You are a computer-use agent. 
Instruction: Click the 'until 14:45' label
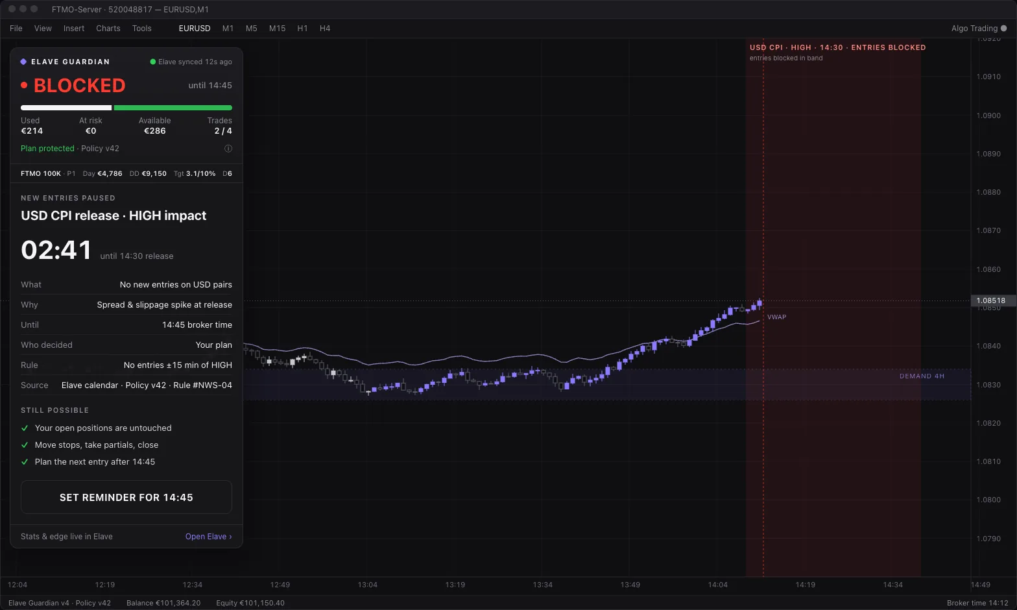click(x=210, y=86)
